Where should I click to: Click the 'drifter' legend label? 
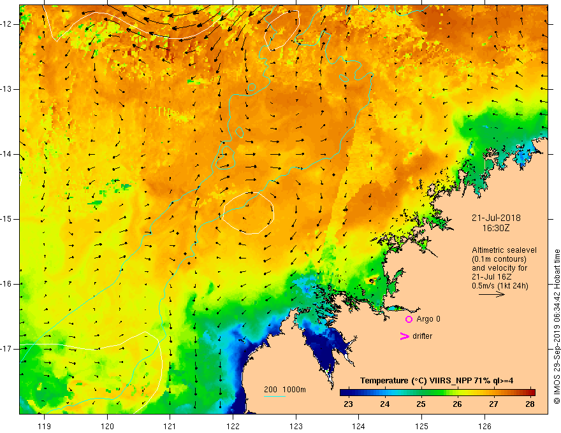[x=422, y=336]
